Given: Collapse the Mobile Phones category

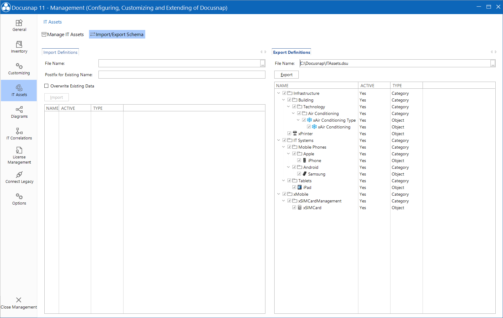Looking at the screenshot, I should click(x=283, y=147).
